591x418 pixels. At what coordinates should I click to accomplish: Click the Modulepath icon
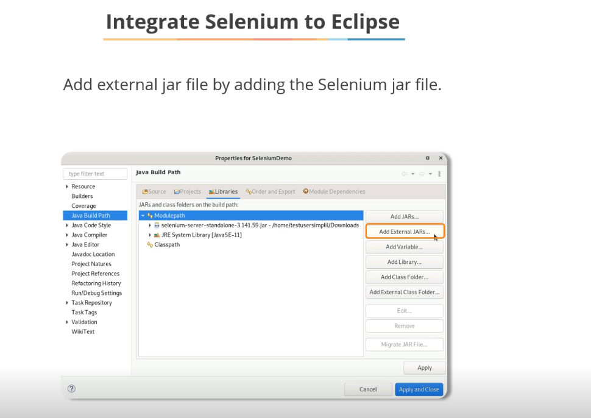(150, 216)
